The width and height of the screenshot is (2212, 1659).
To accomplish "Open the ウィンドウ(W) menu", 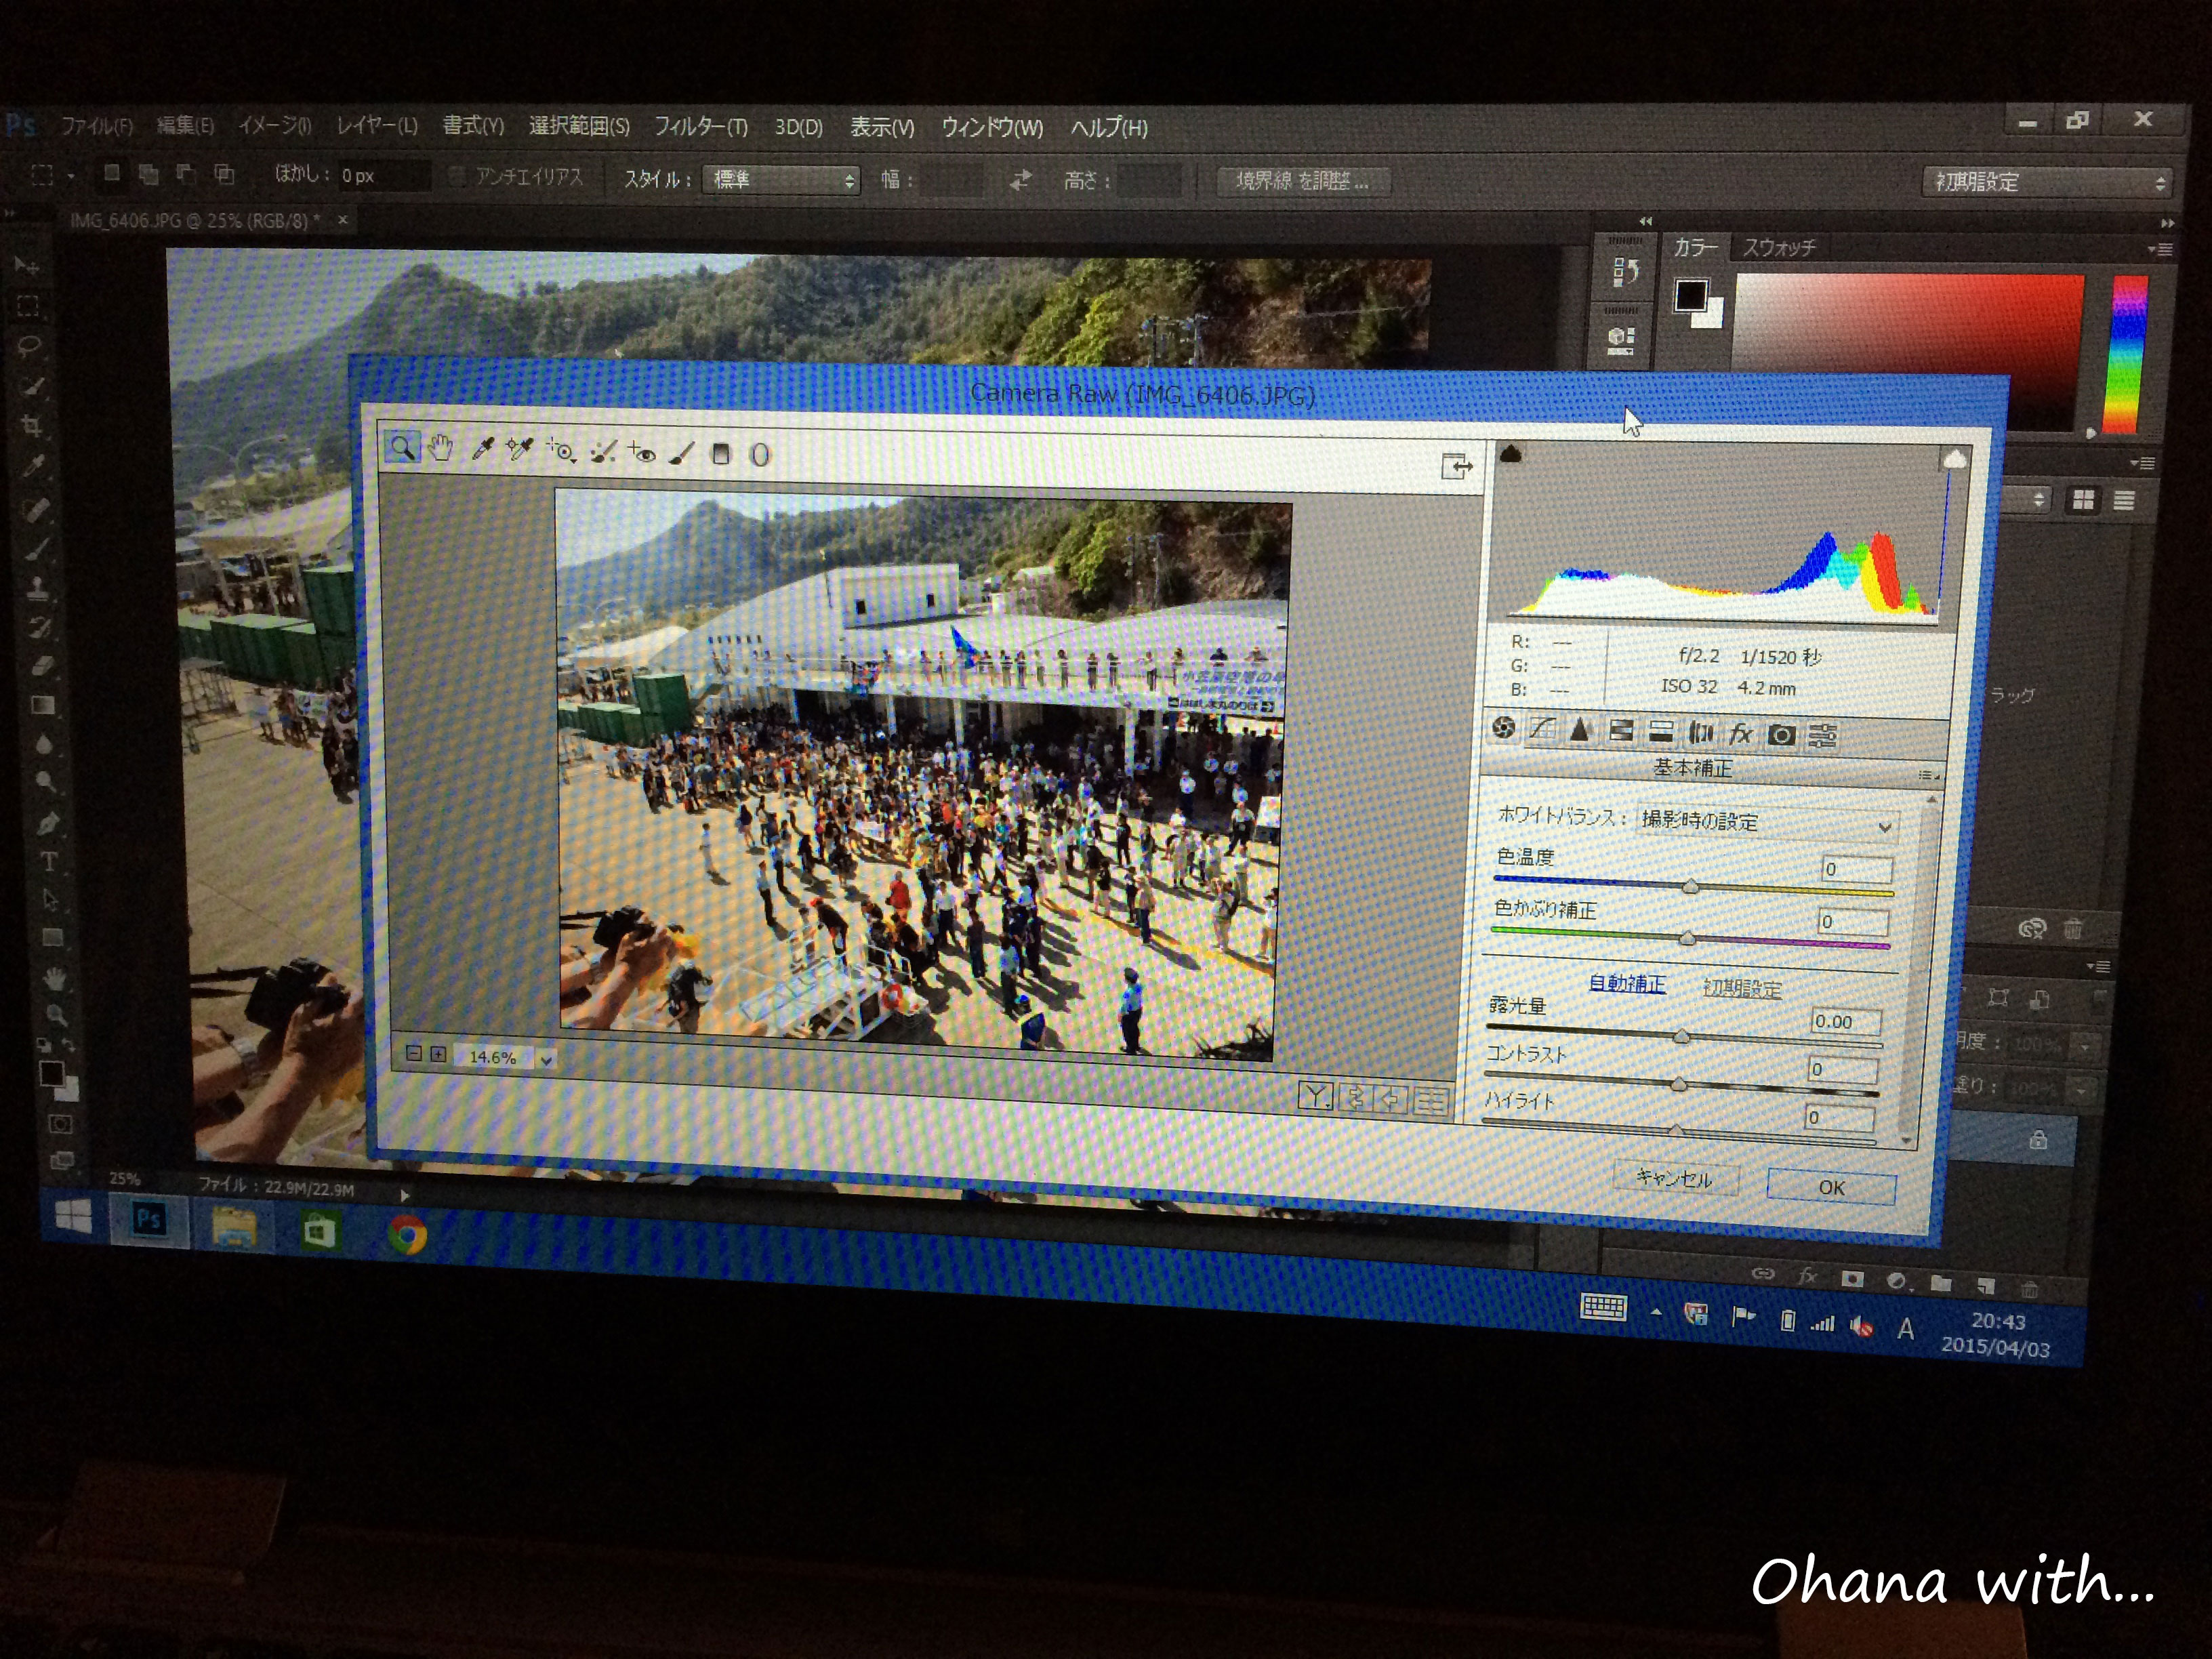I will pyautogui.click(x=992, y=128).
